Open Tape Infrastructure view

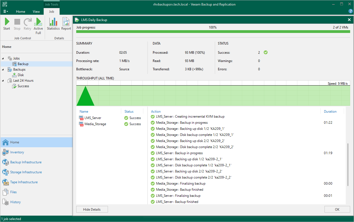(x=24, y=182)
